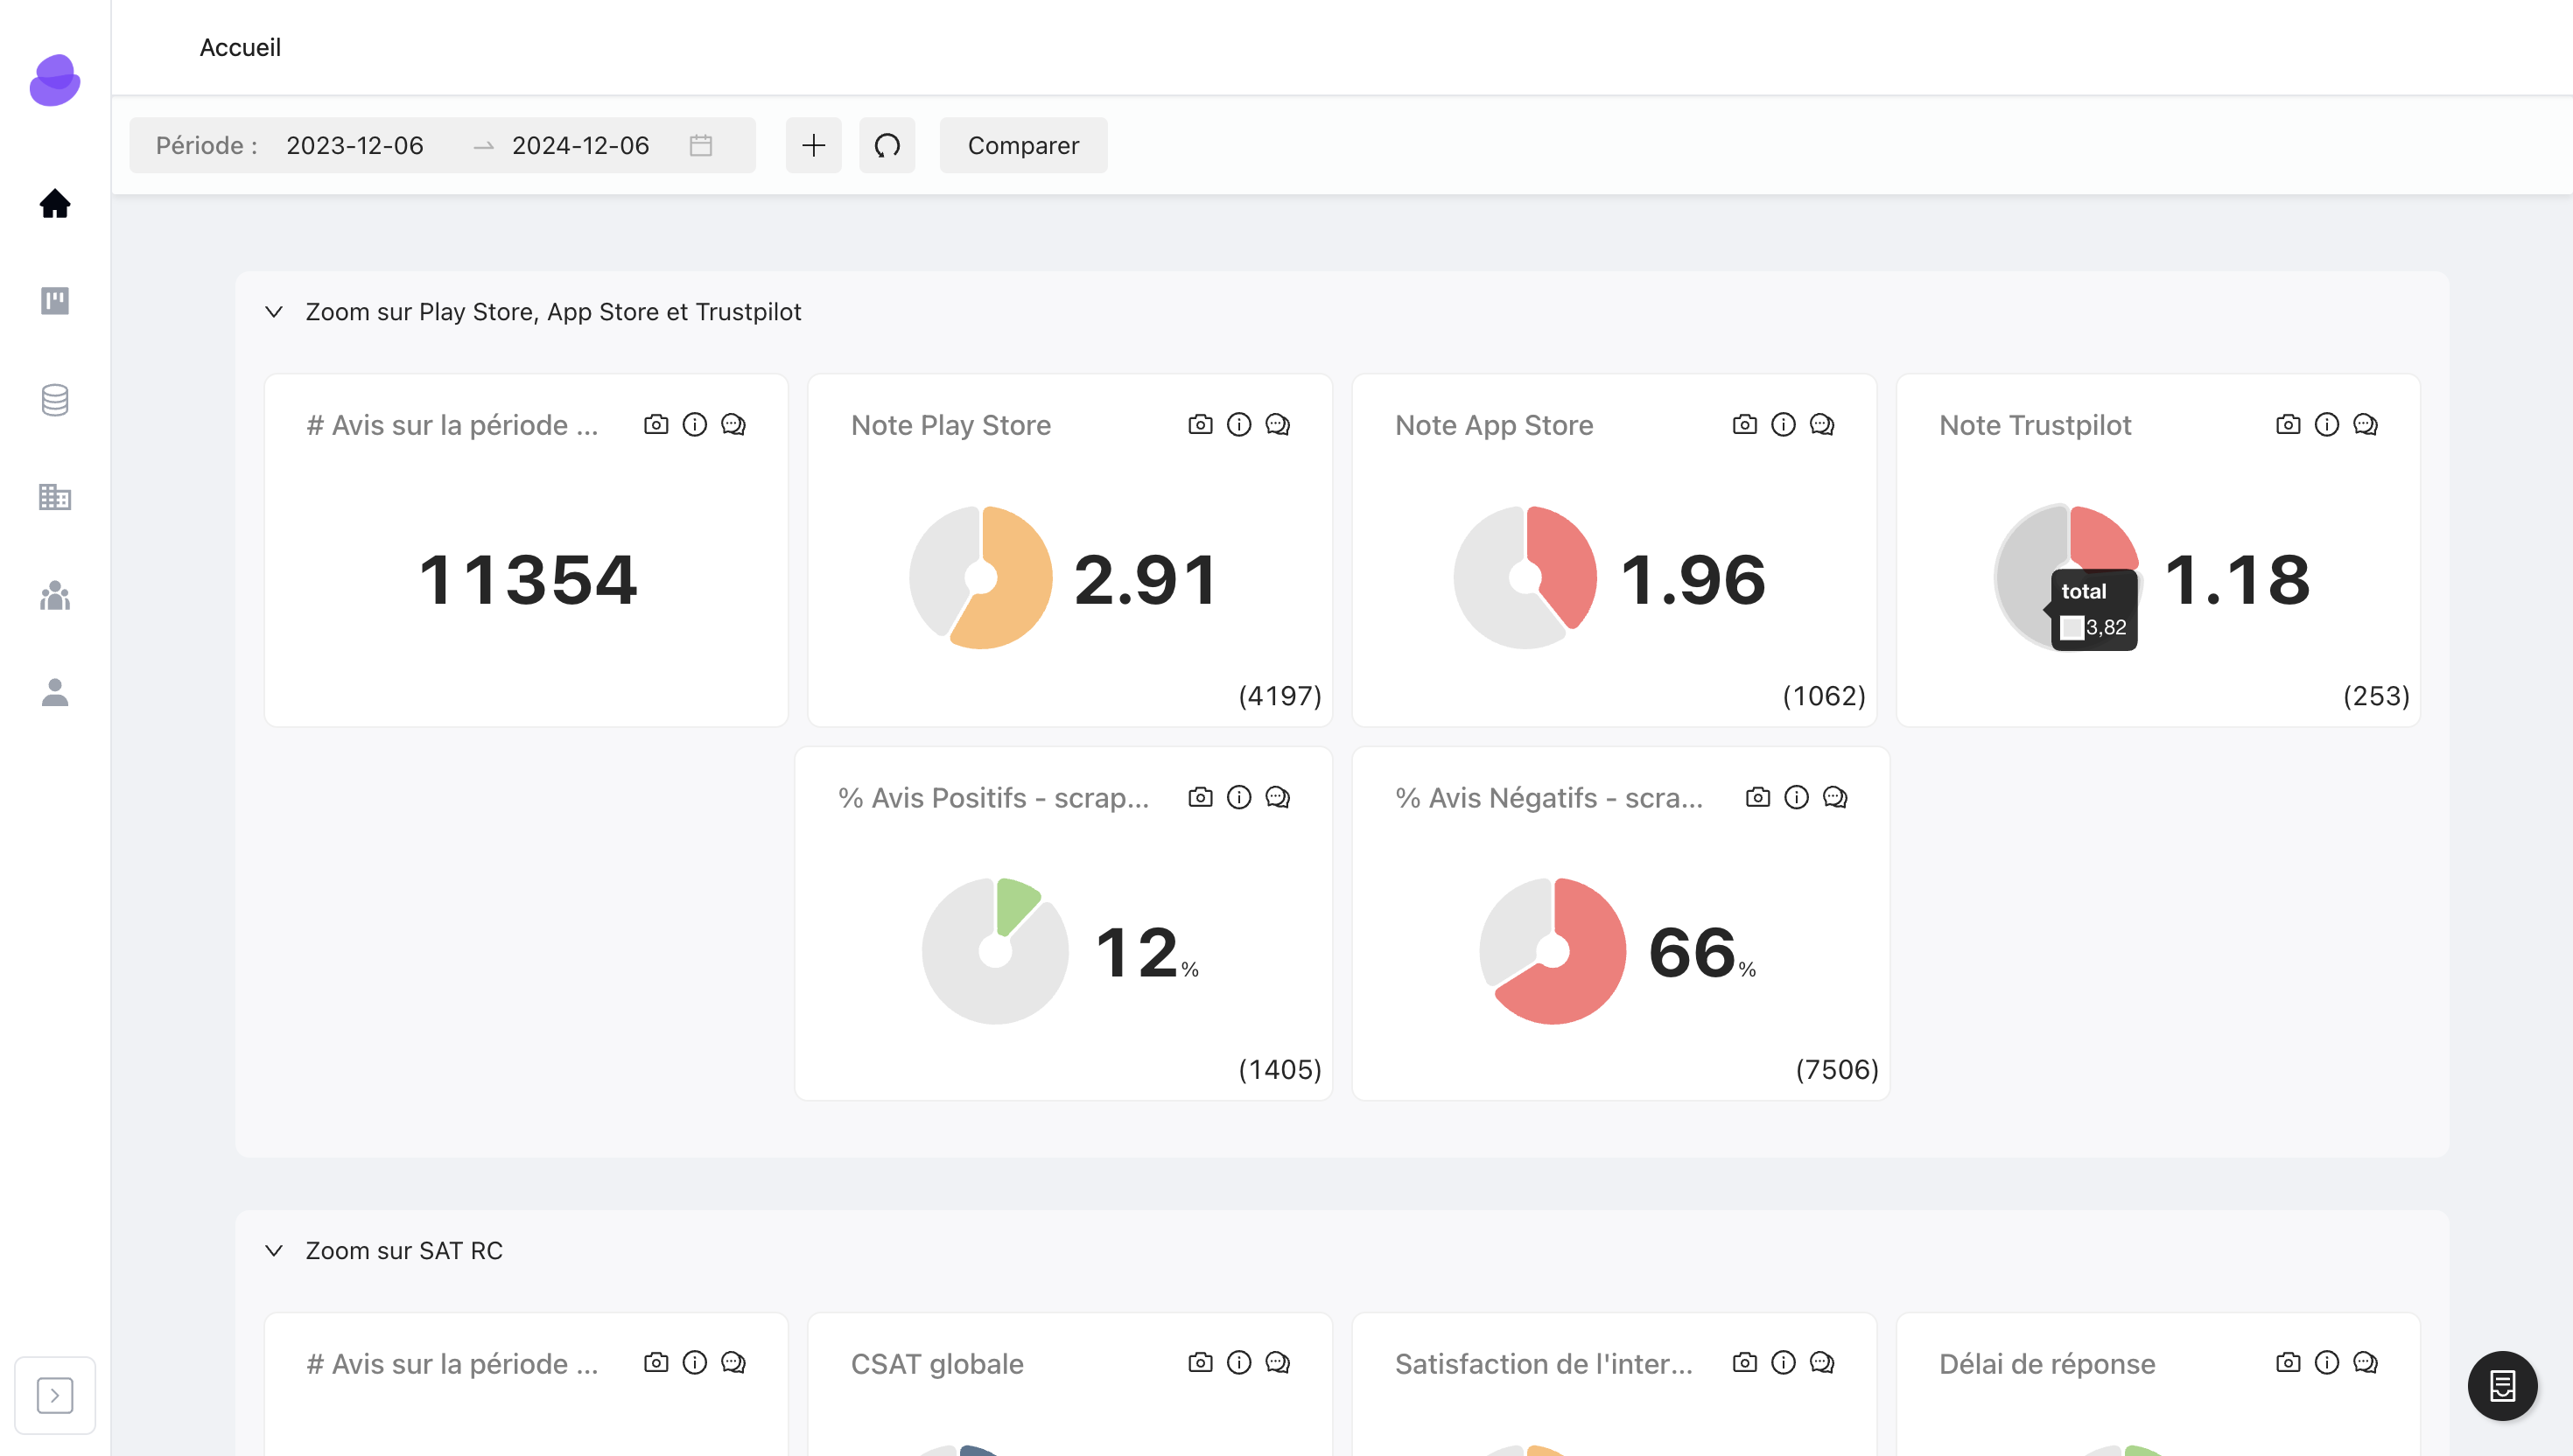Viewport: 2573px width, 1456px height.
Task: Click the (1405) count label
Action: pos(1280,1070)
